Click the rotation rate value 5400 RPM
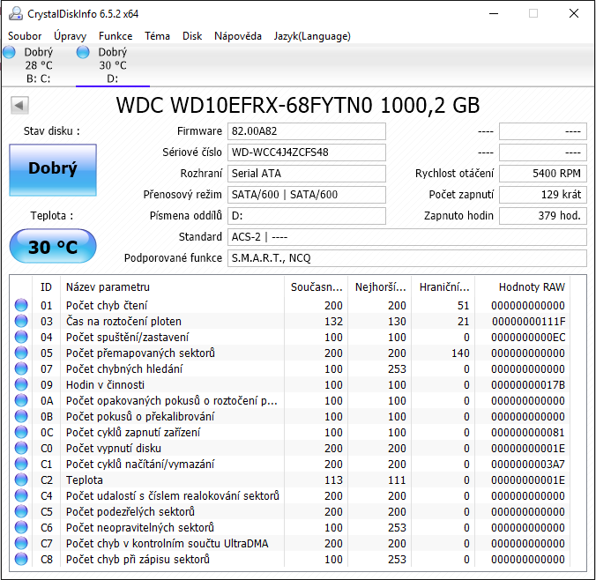Screen dimensions: 596x580 tap(543, 174)
